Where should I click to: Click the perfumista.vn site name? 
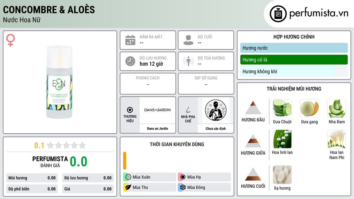coord(319,13)
